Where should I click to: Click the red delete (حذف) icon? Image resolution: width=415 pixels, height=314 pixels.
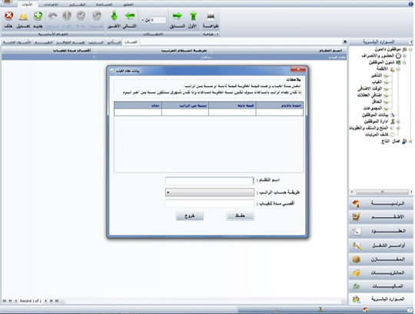8,16
